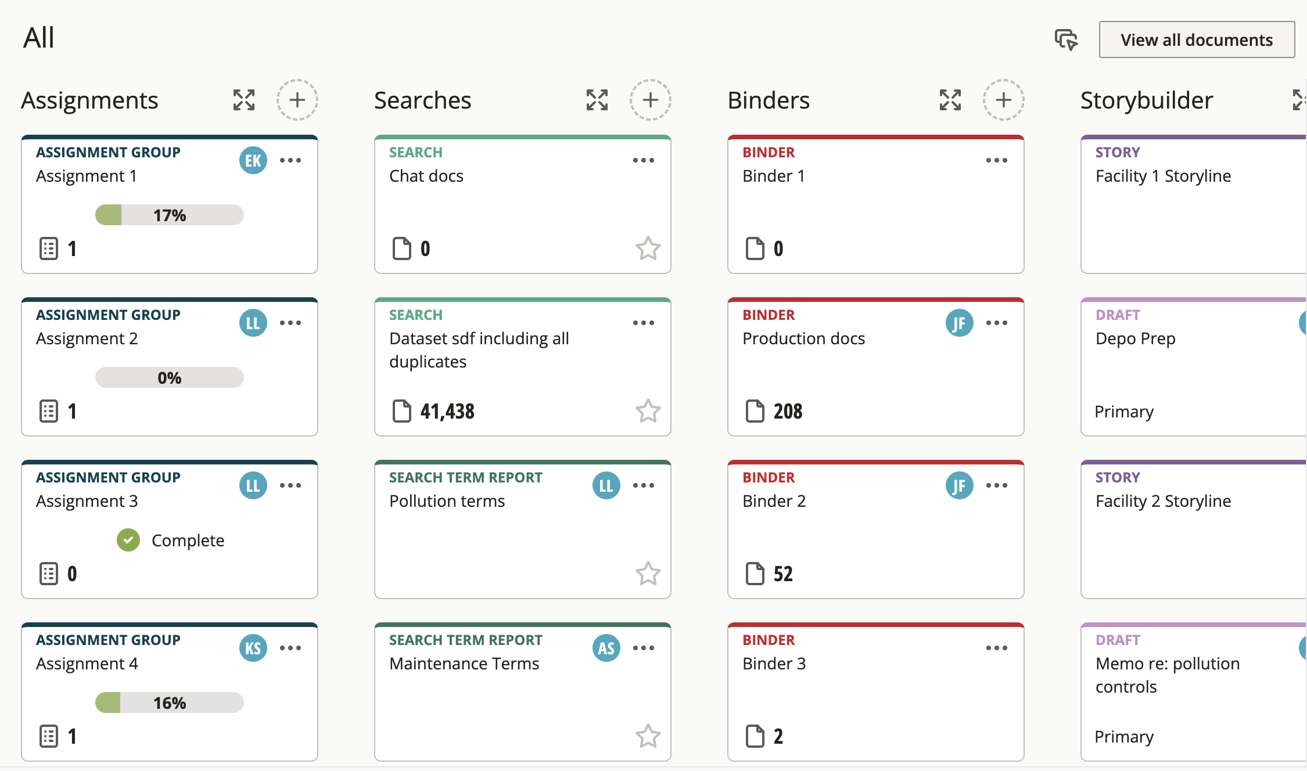Click document count icon beside 41,438
The height and width of the screenshot is (771, 1307).
tap(402, 411)
